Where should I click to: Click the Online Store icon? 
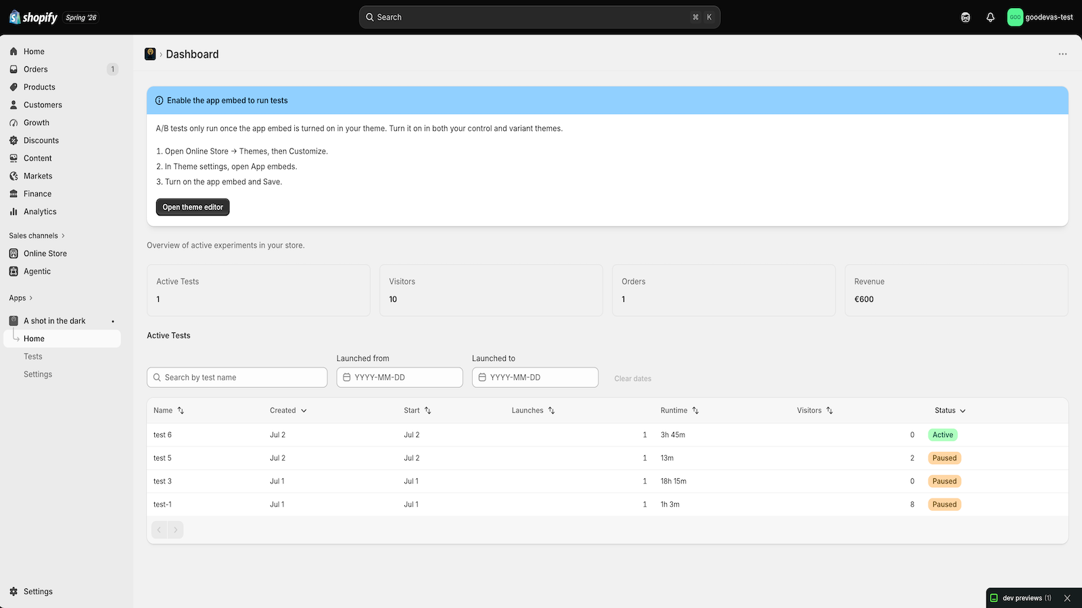pyautogui.click(x=14, y=253)
